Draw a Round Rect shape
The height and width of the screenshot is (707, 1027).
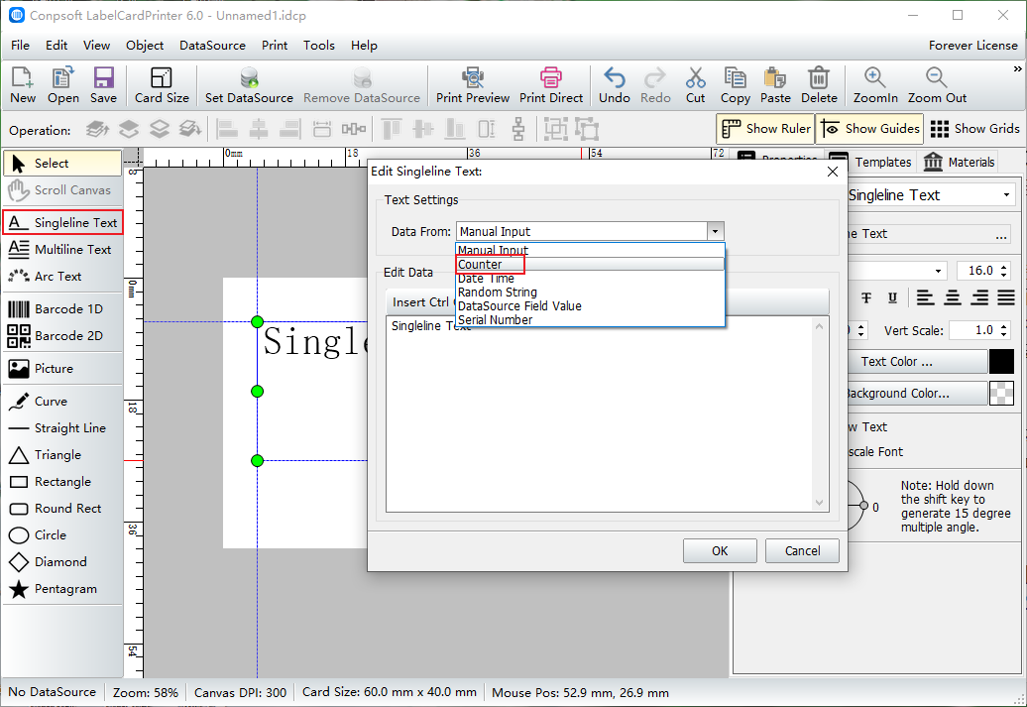point(62,509)
